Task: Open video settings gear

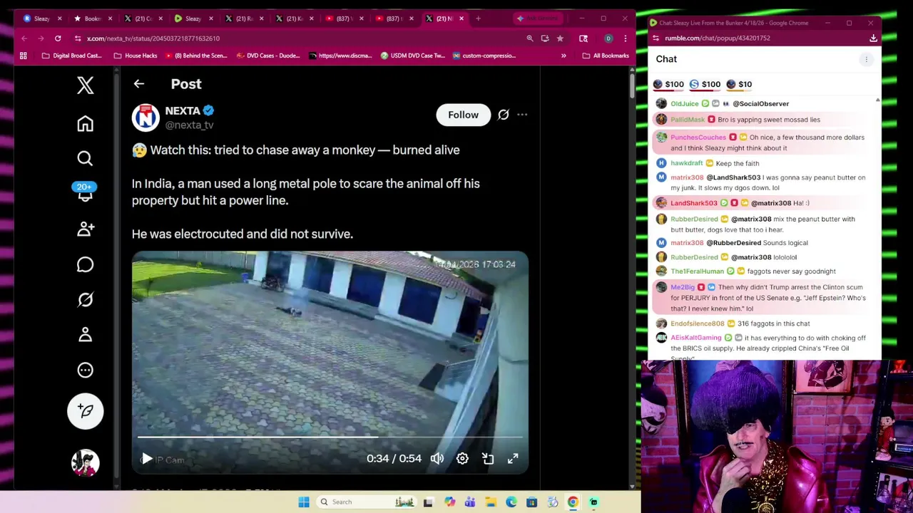Action: [x=462, y=459]
